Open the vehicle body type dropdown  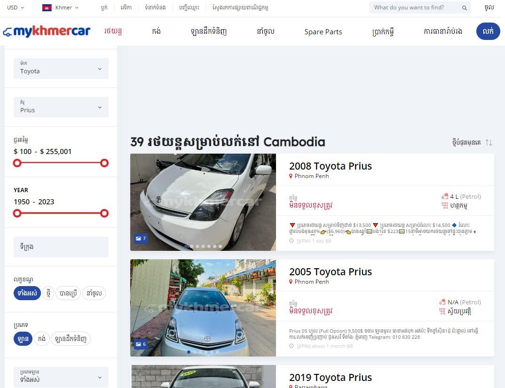pos(61,377)
